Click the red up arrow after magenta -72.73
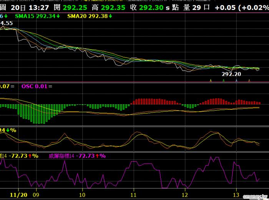This screenshot has width=269, height=200. pyautogui.click(x=97, y=156)
